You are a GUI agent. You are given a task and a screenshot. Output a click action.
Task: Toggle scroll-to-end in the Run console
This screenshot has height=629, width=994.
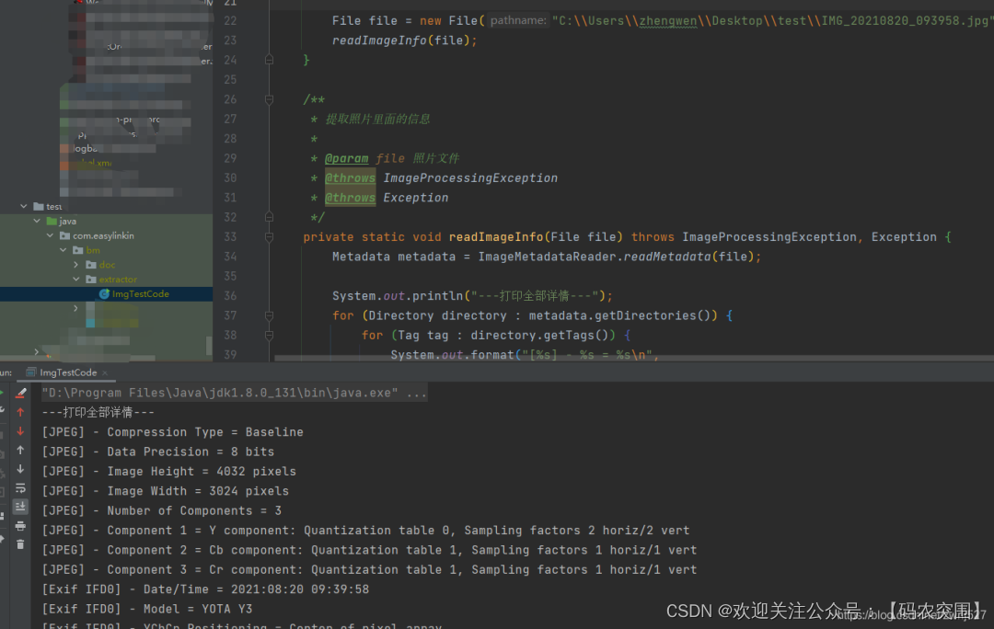click(x=20, y=507)
